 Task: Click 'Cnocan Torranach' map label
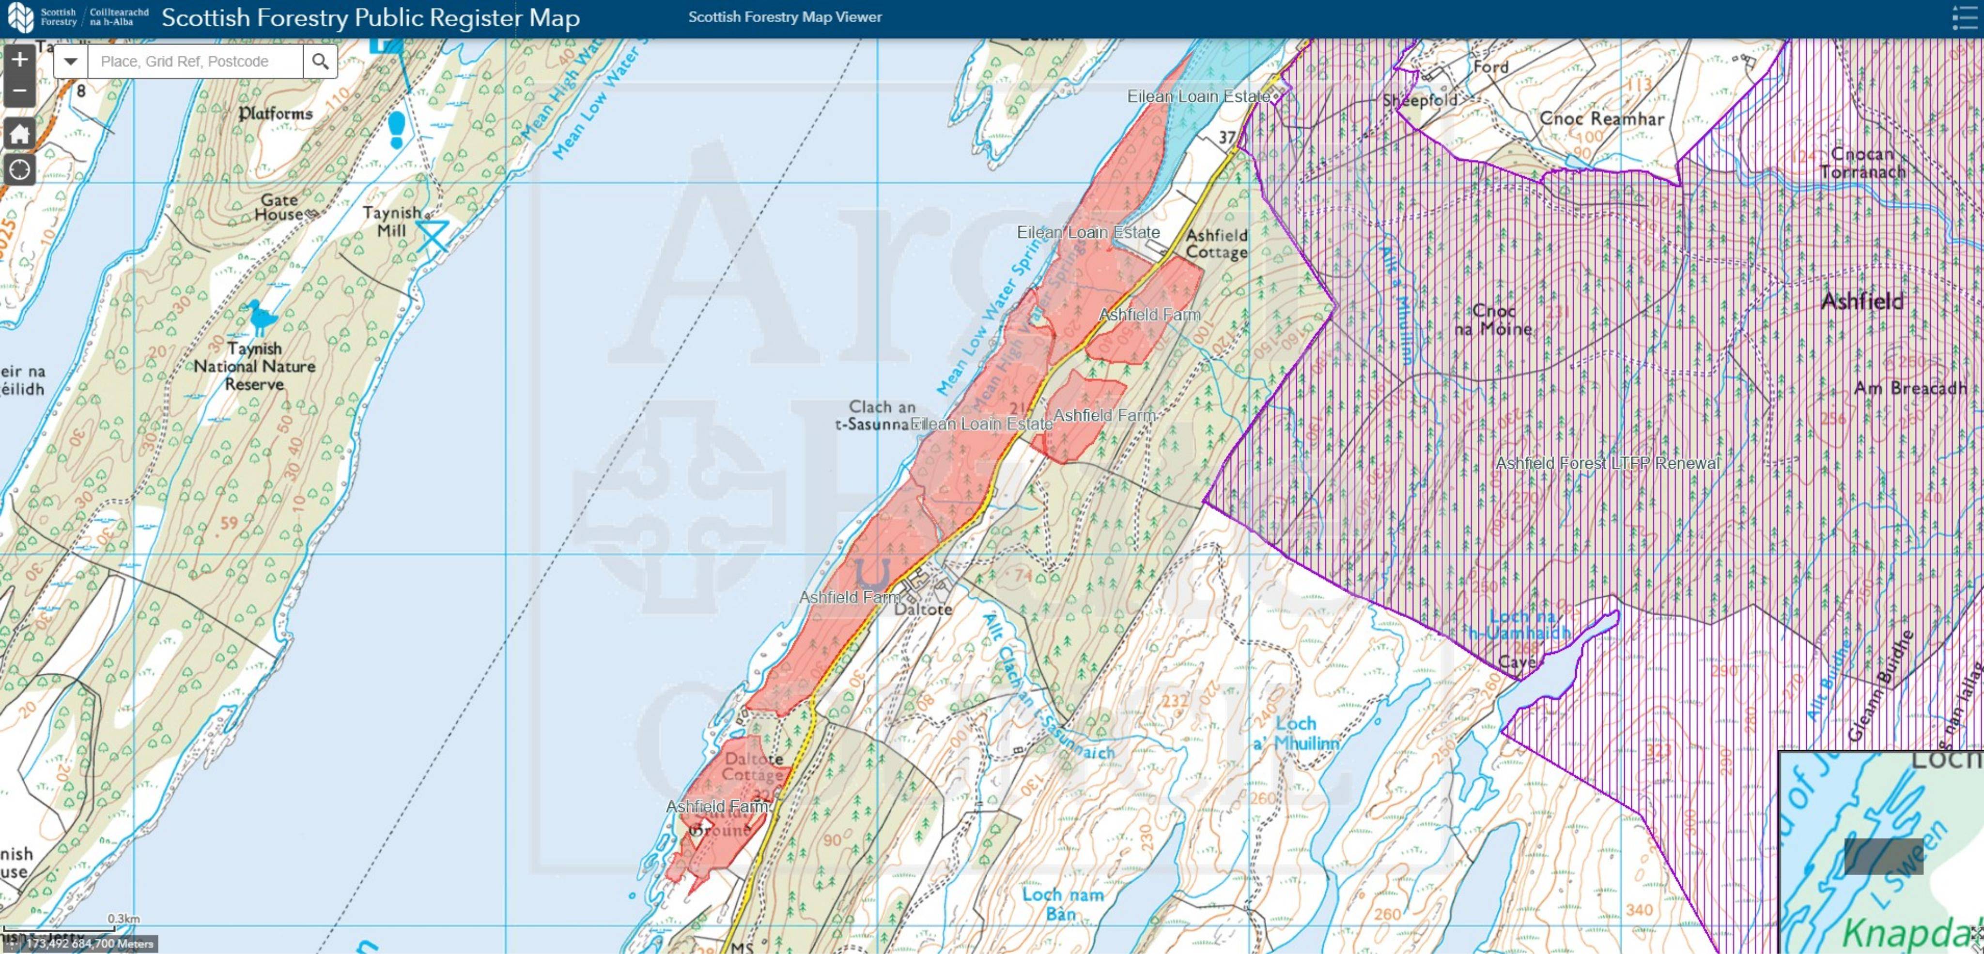[1862, 162]
